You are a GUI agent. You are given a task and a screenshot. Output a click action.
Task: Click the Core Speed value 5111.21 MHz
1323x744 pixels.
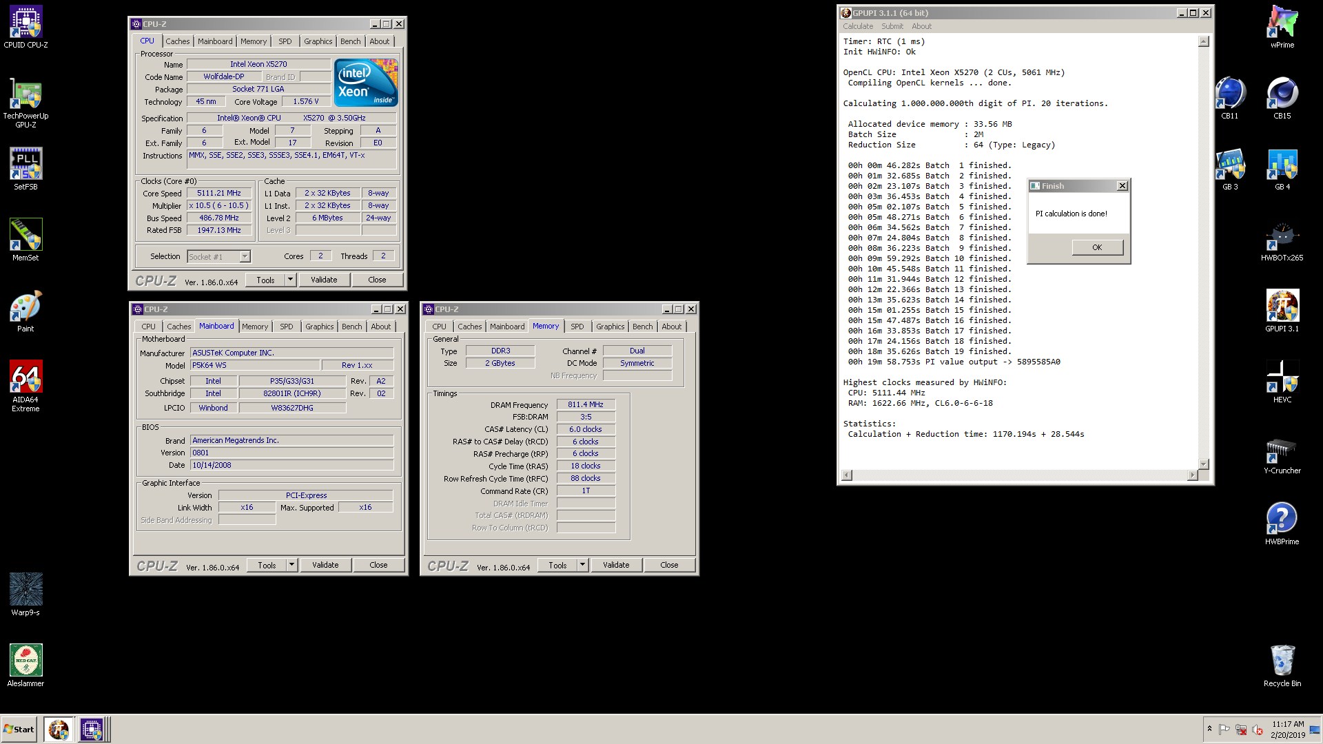219,194
